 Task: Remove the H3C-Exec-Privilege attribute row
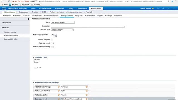(x=90, y=87)
